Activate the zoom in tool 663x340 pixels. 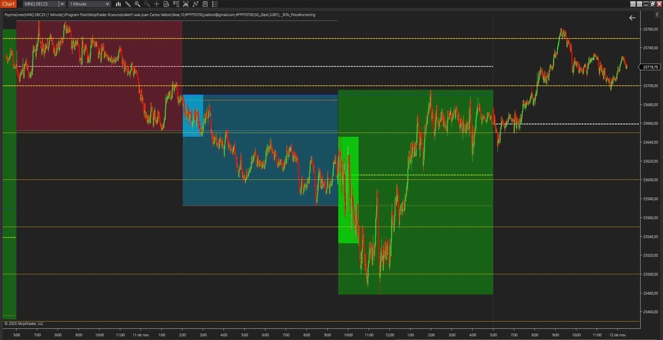tap(137, 4)
